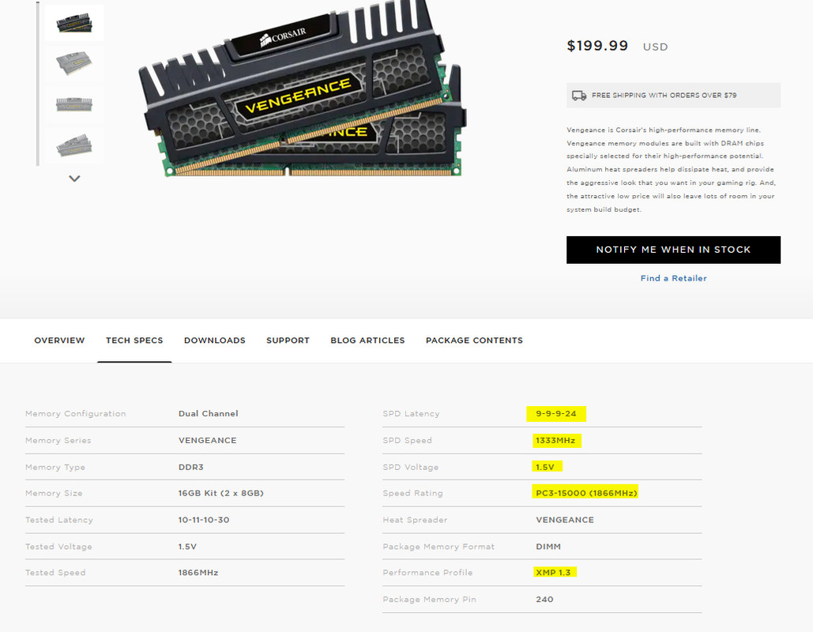The height and width of the screenshot is (632, 813).
Task: Open the Find a Retailer link
Action: click(673, 278)
